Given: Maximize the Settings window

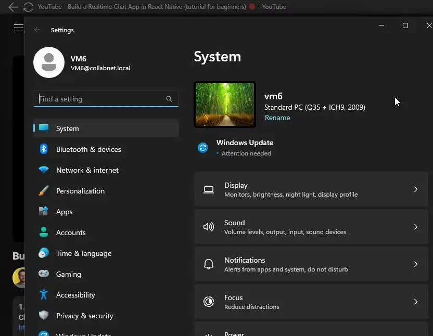Looking at the screenshot, I should pyautogui.click(x=405, y=25).
